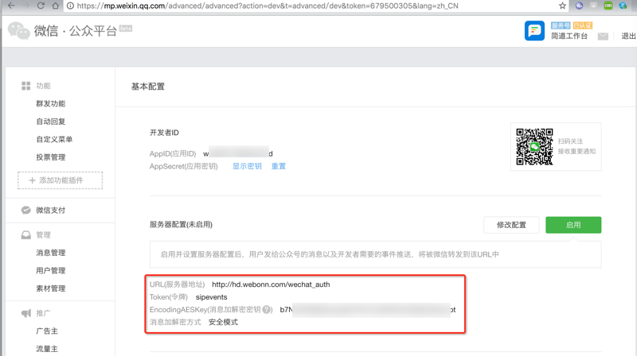Open 自动回复 in the sidebar
This screenshot has height=356, width=637.
[x=51, y=122]
